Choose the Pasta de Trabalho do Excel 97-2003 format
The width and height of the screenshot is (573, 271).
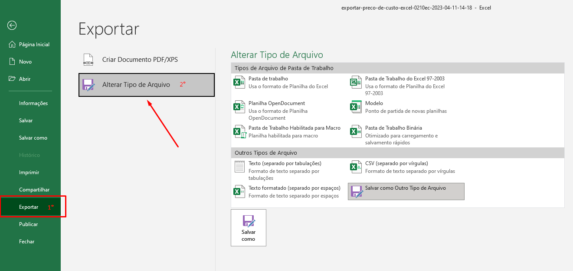(405, 79)
